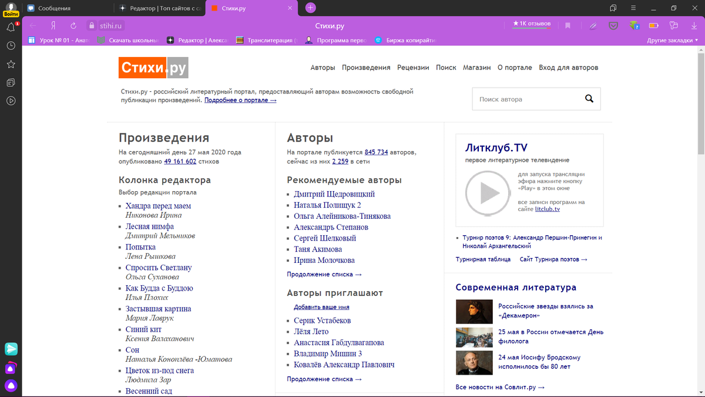Open the Произведения menu item

pyautogui.click(x=366, y=68)
